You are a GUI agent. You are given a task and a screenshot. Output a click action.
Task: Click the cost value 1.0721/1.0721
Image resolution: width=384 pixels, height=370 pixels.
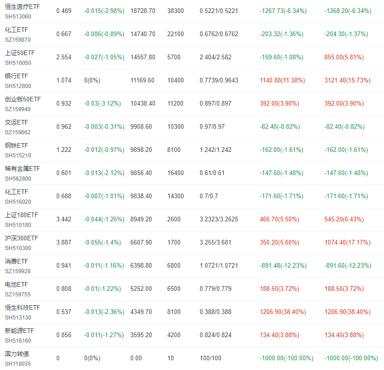(219, 266)
